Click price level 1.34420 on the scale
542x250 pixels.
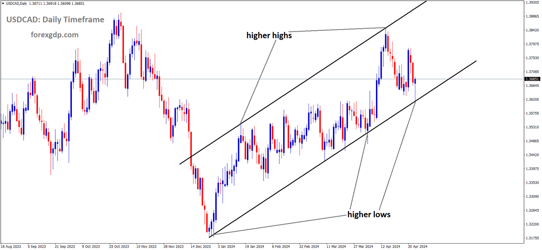coord(532,155)
